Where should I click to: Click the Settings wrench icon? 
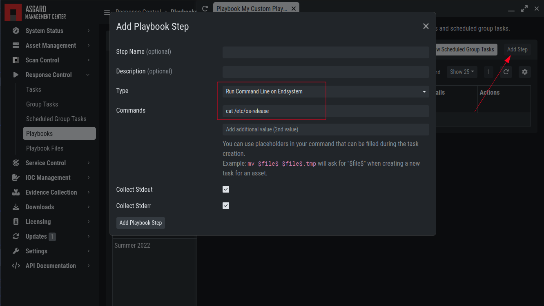(x=16, y=251)
